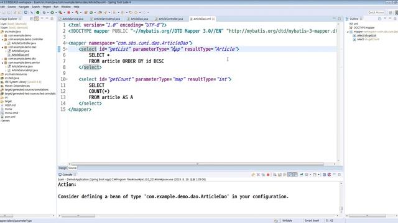Screen dimensions: 398x223
Task: Open the Navigate menu
Action: coord(24,7)
